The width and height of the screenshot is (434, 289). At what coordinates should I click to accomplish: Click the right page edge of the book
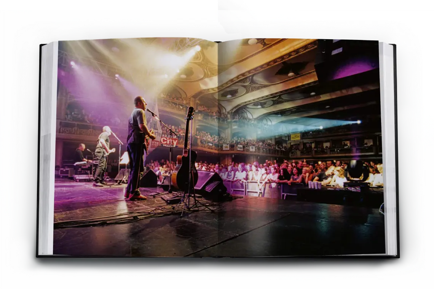click(x=389, y=148)
